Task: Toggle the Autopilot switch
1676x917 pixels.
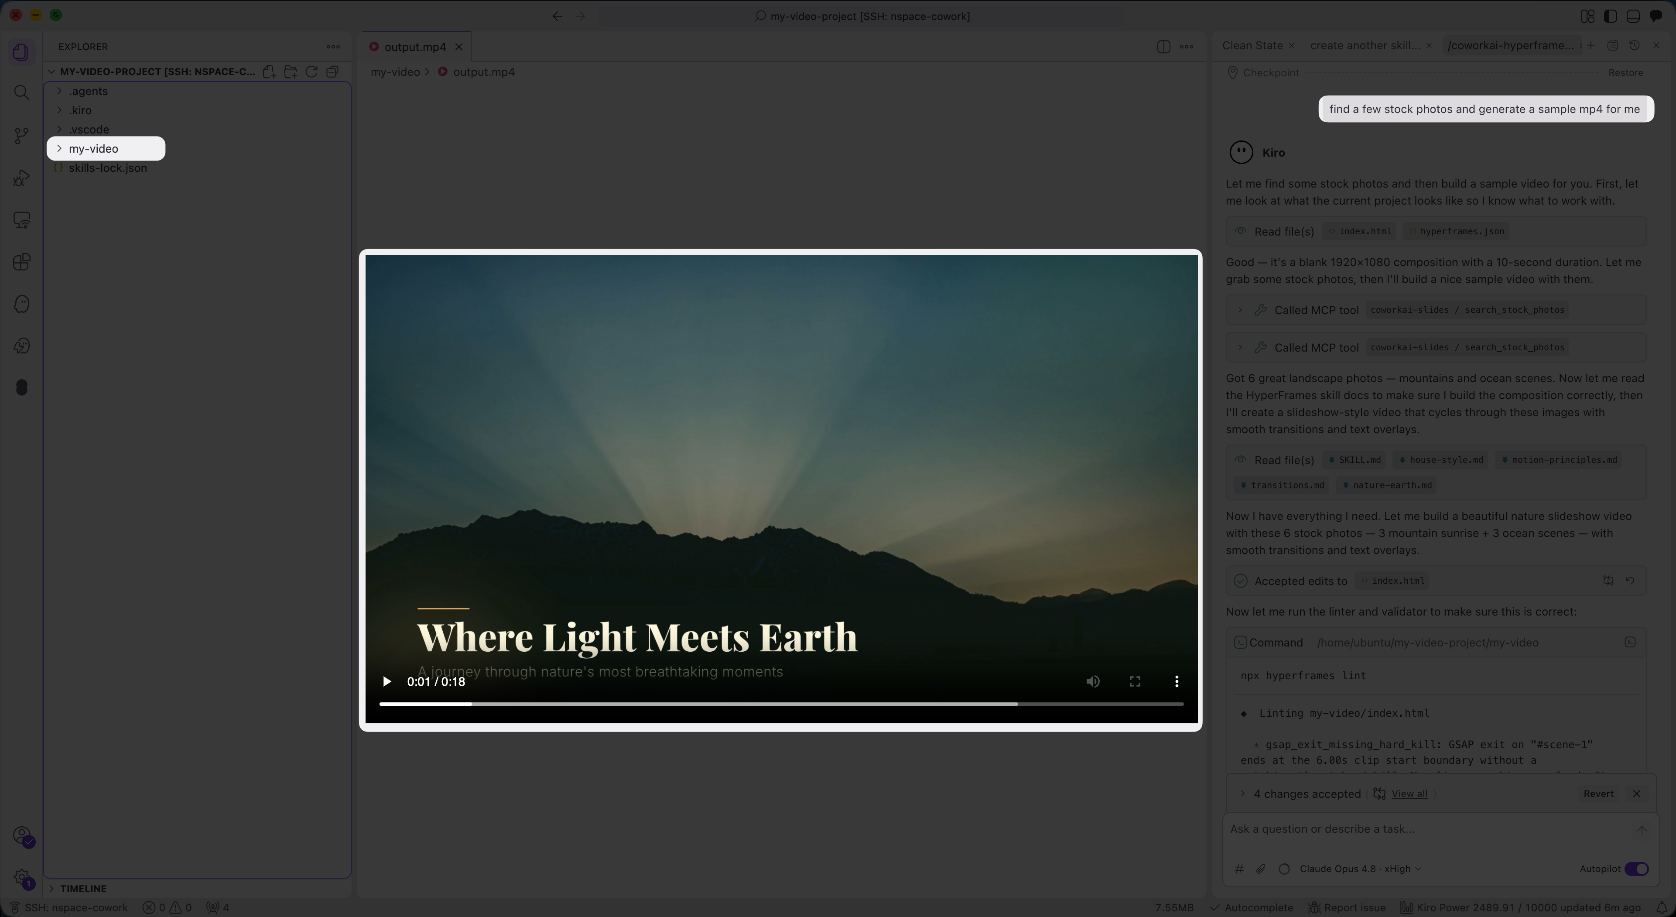Action: (x=1636, y=869)
